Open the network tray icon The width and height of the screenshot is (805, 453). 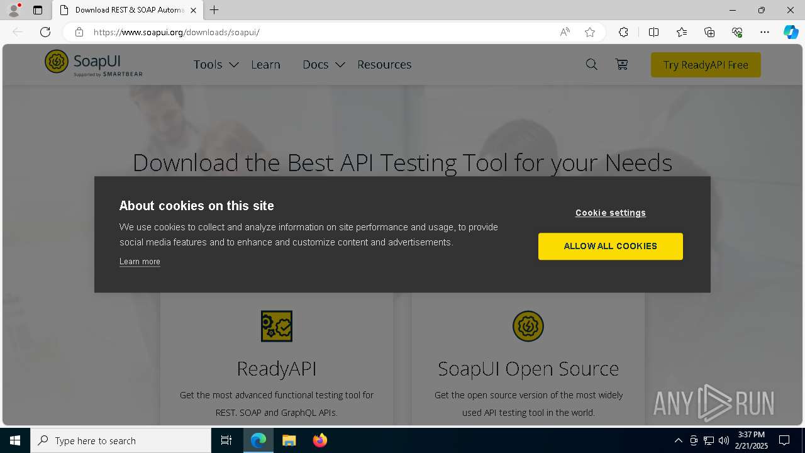point(709,440)
